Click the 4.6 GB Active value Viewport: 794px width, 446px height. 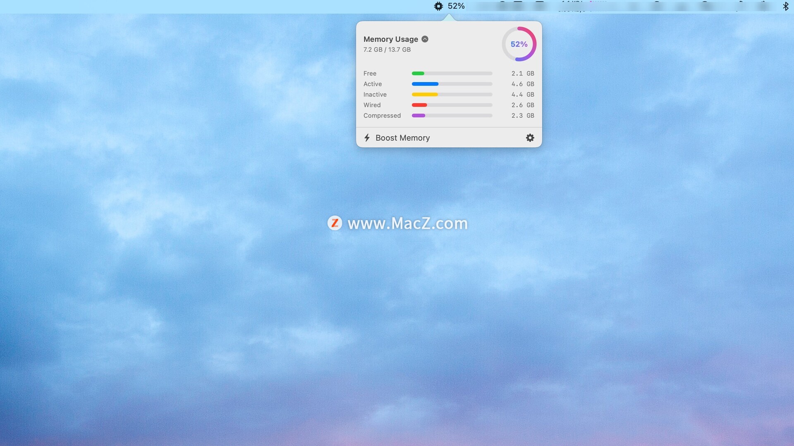pyautogui.click(x=522, y=84)
